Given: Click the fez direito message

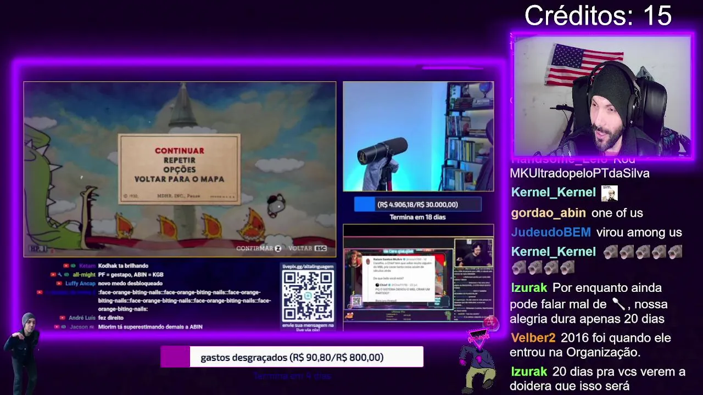Looking at the screenshot, I should point(111,318).
